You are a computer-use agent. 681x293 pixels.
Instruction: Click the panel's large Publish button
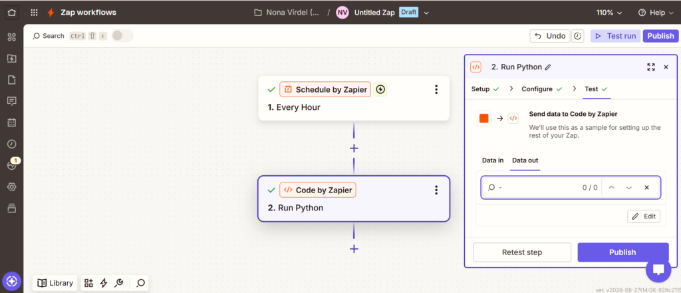(x=622, y=252)
